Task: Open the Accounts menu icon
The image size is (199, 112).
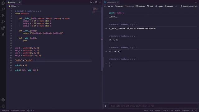Action: coord(3,100)
